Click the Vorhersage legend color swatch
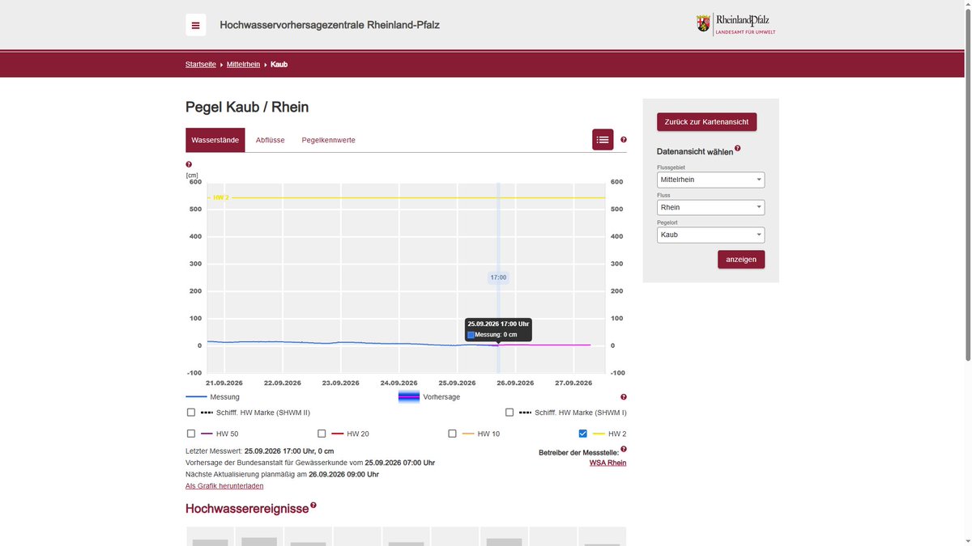Screen dimensions: 972x546 click(x=409, y=397)
